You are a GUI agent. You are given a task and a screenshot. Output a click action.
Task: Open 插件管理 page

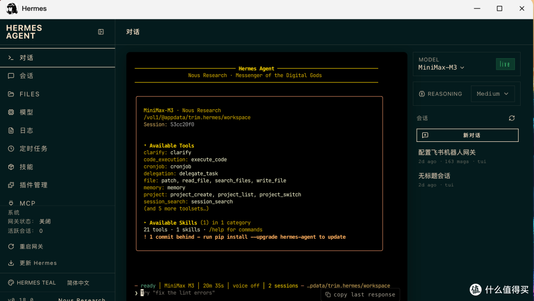pyautogui.click(x=57, y=185)
